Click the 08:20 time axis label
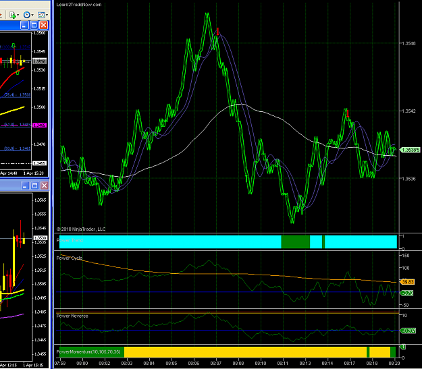 pos(394,364)
